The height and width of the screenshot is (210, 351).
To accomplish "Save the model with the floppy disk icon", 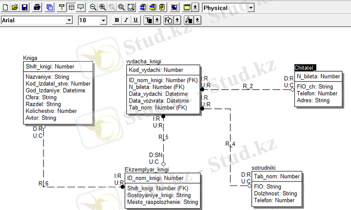I will [25, 7].
